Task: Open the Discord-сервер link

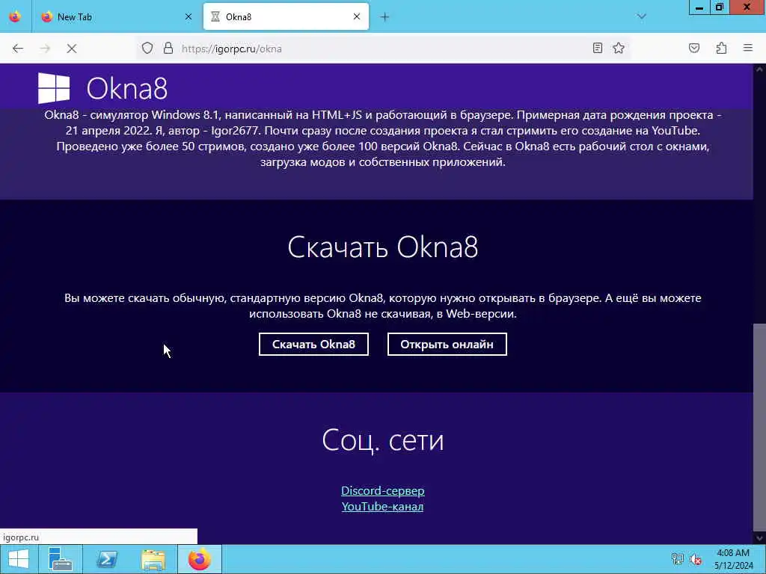Action: coord(382,490)
